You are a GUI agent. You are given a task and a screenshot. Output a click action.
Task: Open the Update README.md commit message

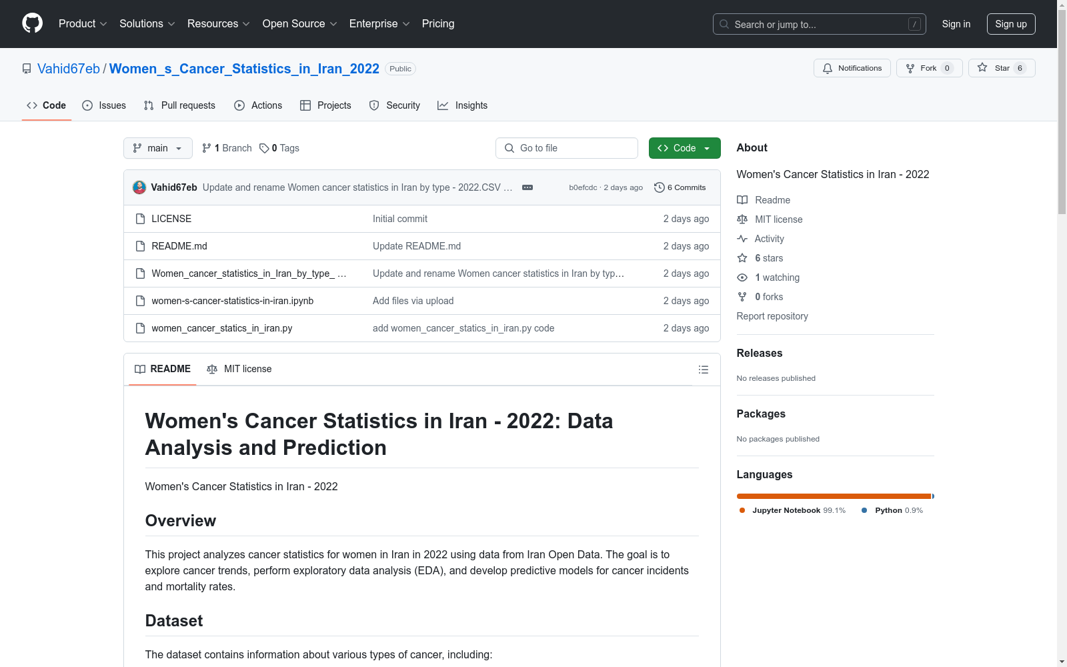click(417, 246)
